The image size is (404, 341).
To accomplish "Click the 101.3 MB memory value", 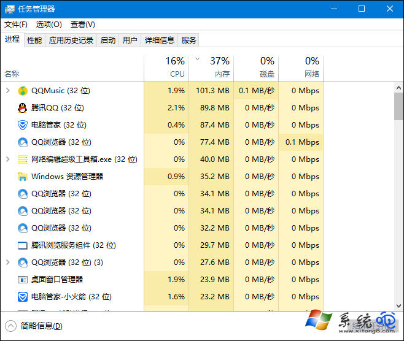I will (212, 91).
